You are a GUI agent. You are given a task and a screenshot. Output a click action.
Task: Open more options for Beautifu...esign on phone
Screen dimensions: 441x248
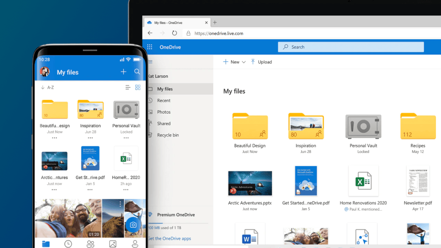click(55, 138)
